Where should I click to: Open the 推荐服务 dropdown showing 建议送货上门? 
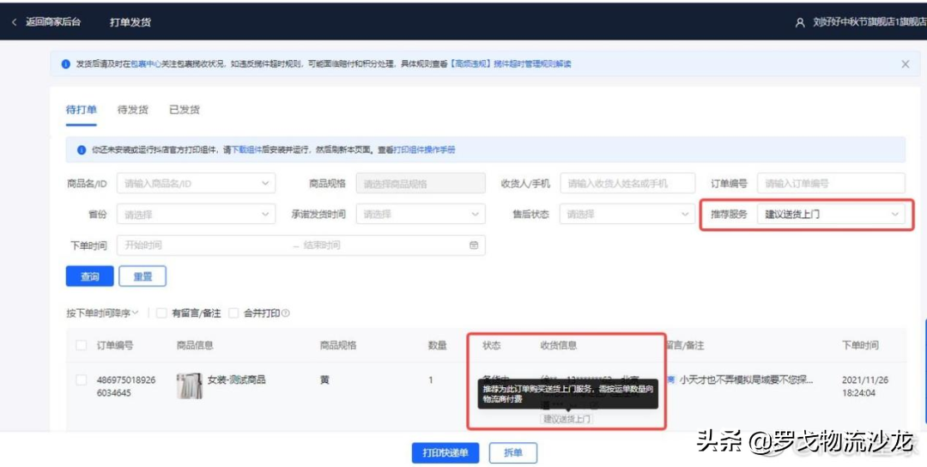(x=831, y=214)
